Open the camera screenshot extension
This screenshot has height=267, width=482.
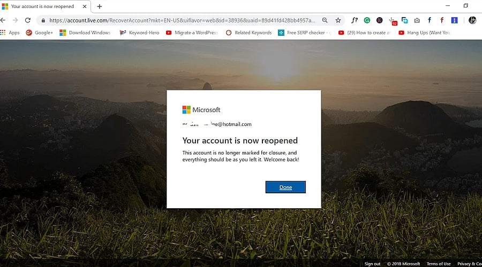tap(417, 20)
